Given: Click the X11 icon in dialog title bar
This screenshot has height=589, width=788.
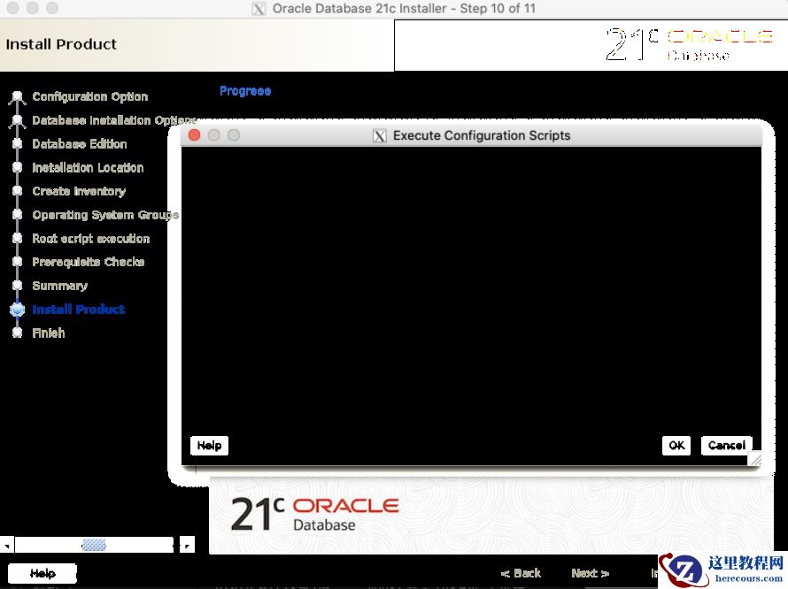Looking at the screenshot, I should click(380, 135).
